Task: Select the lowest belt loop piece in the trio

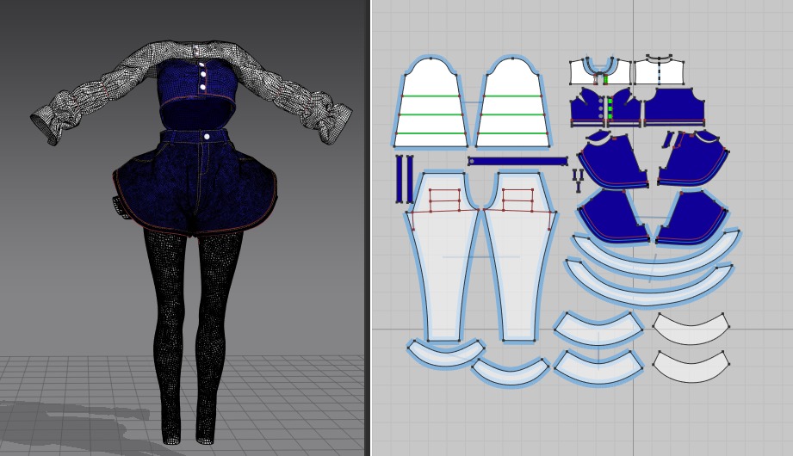Action: (578, 187)
